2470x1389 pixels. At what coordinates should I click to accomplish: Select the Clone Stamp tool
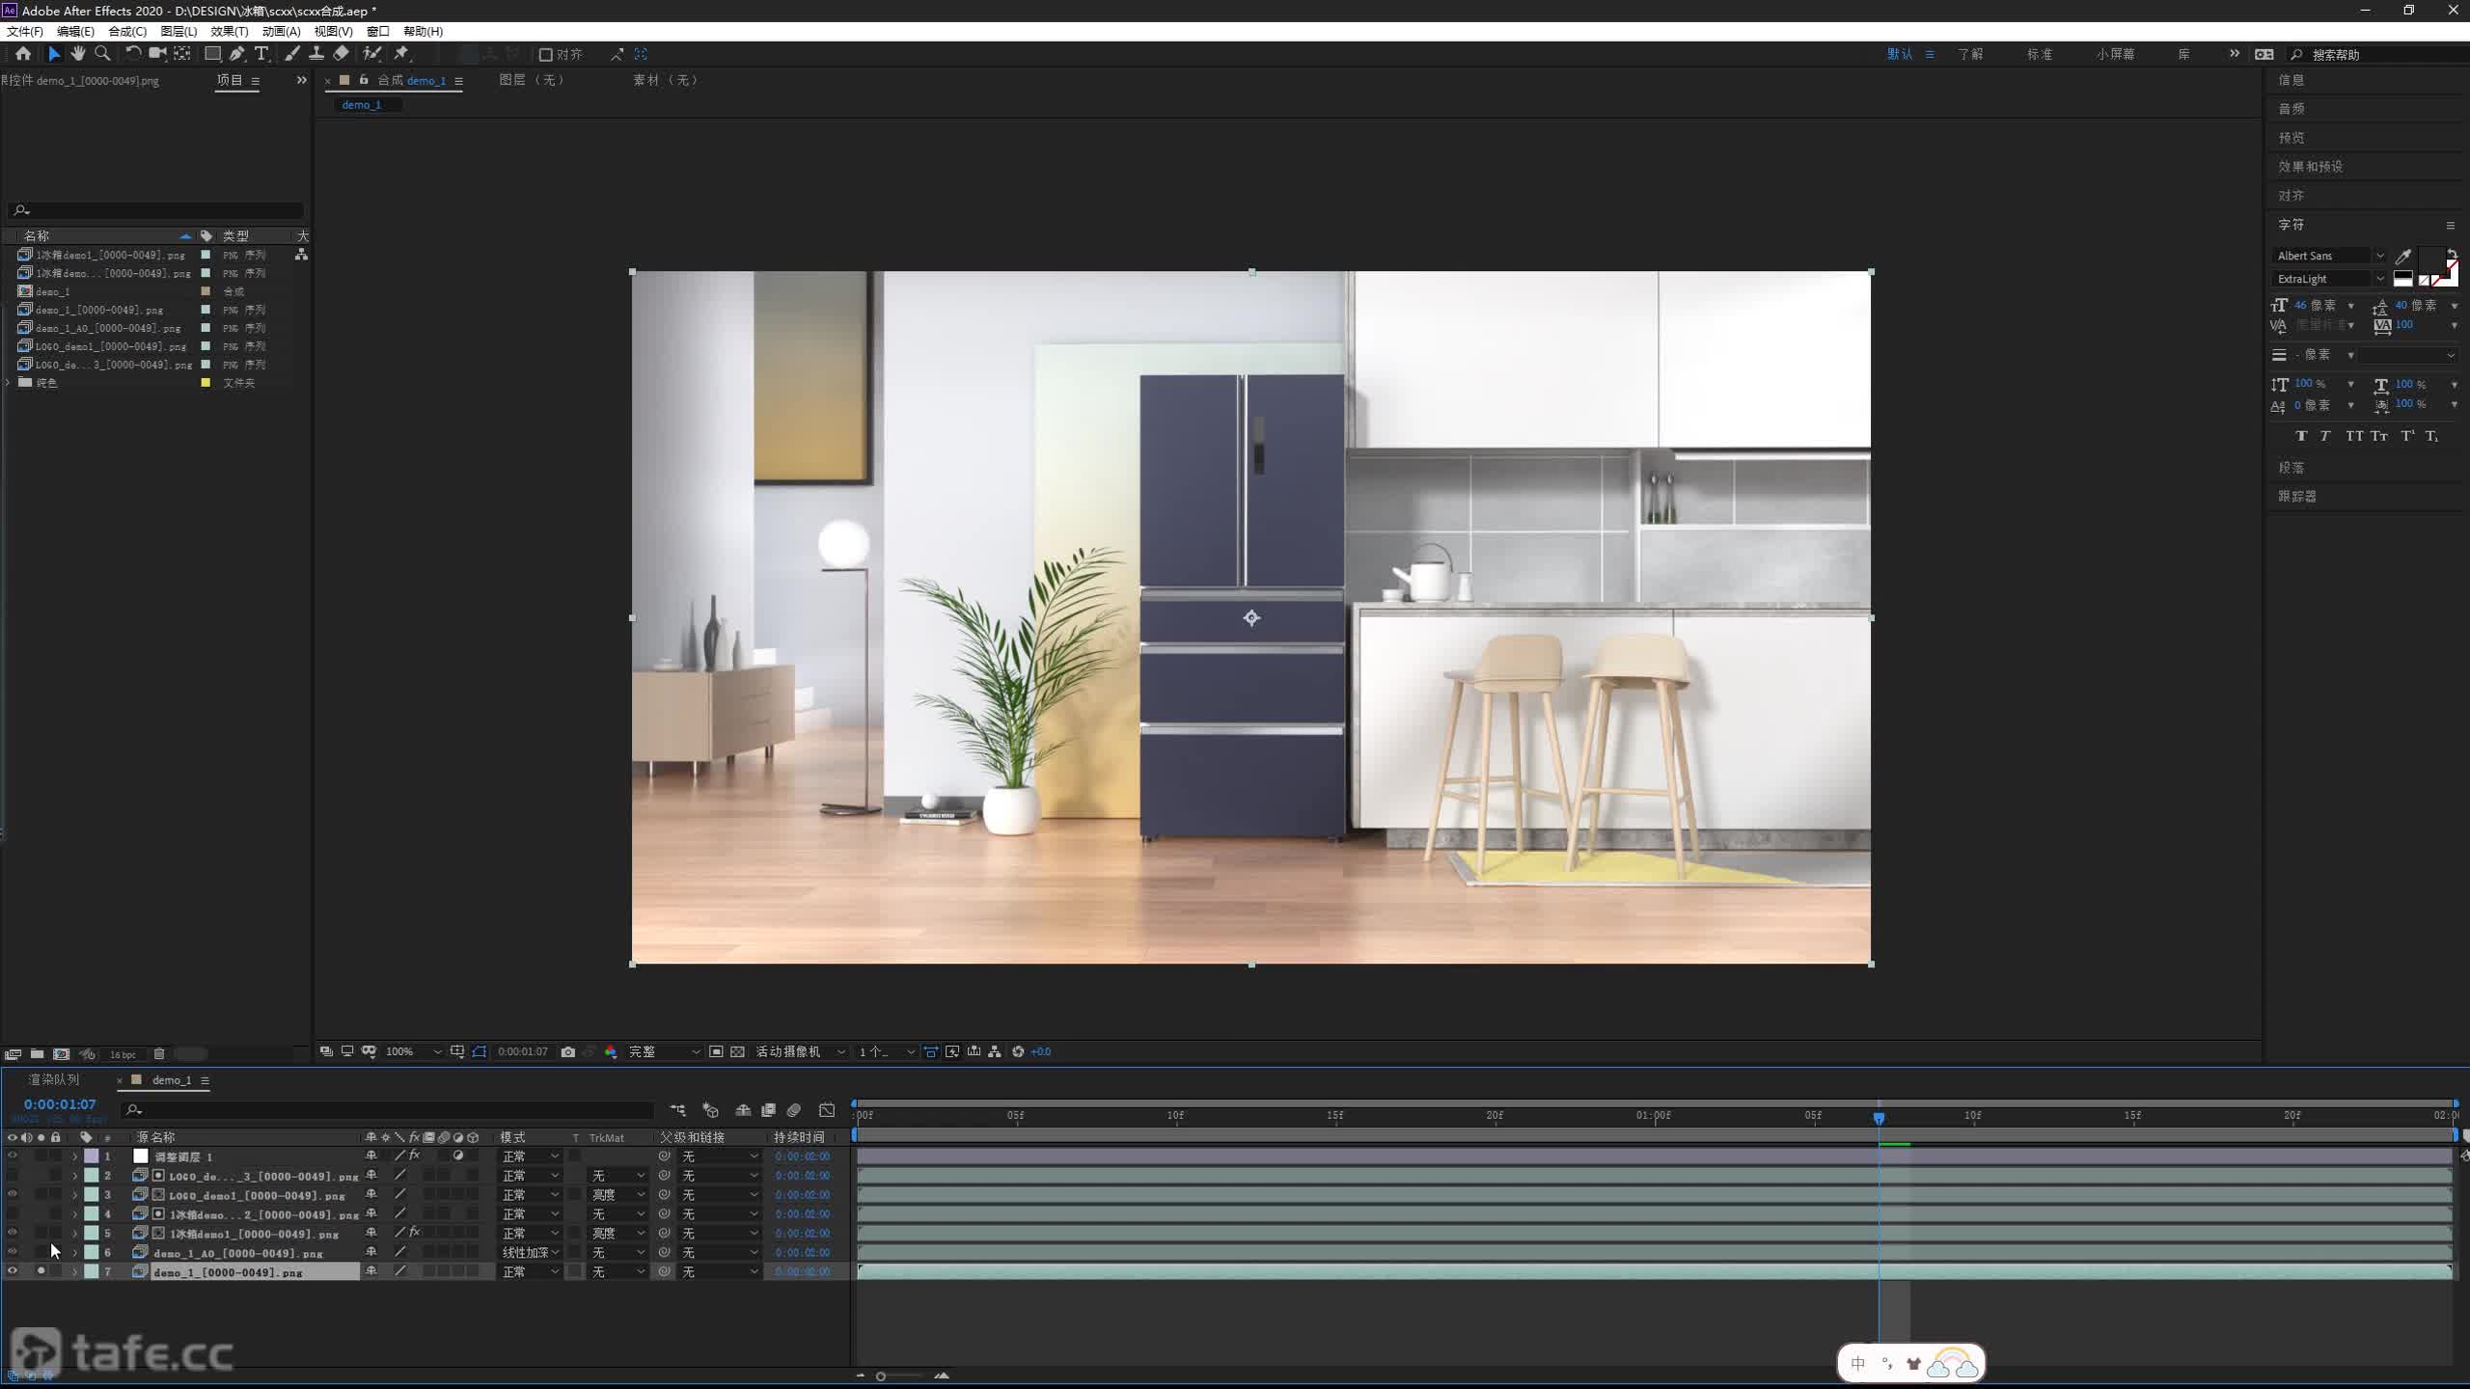pyautogui.click(x=316, y=54)
